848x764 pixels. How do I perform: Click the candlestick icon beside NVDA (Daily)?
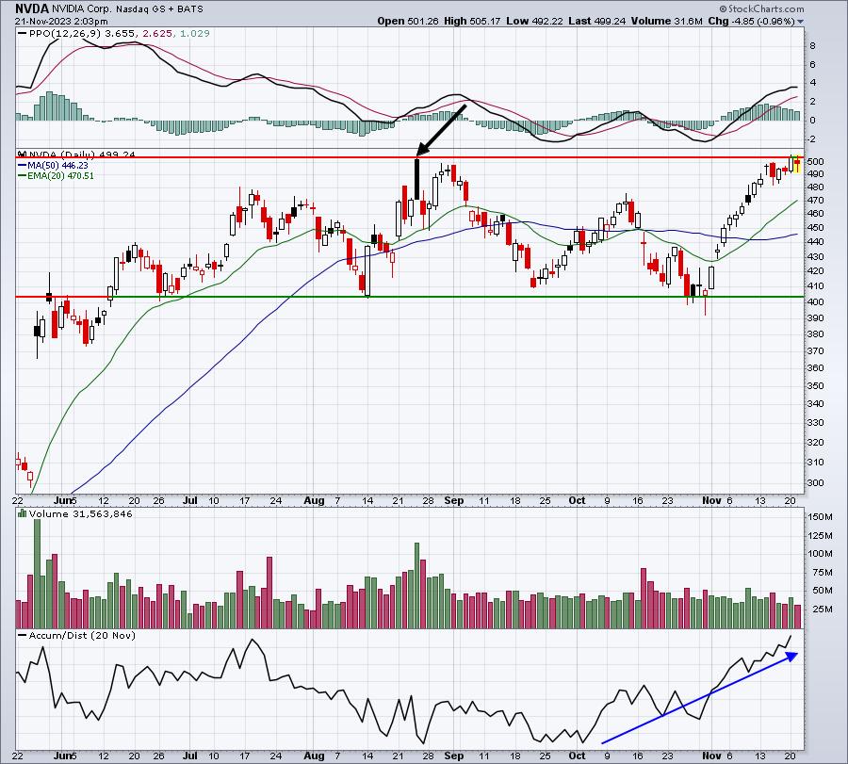[23, 154]
